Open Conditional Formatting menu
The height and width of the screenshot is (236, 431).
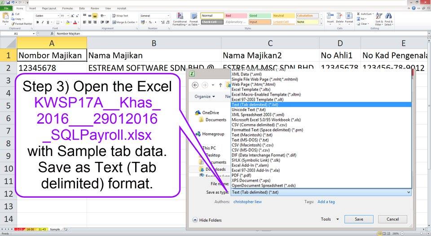tap(180, 19)
